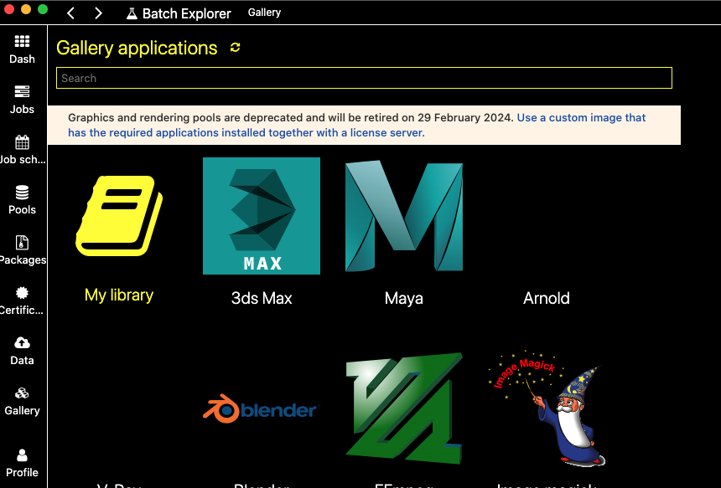This screenshot has height=488, width=721.
Task: Open the FFmpeg green logo tile
Action: pyautogui.click(x=404, y=408)
